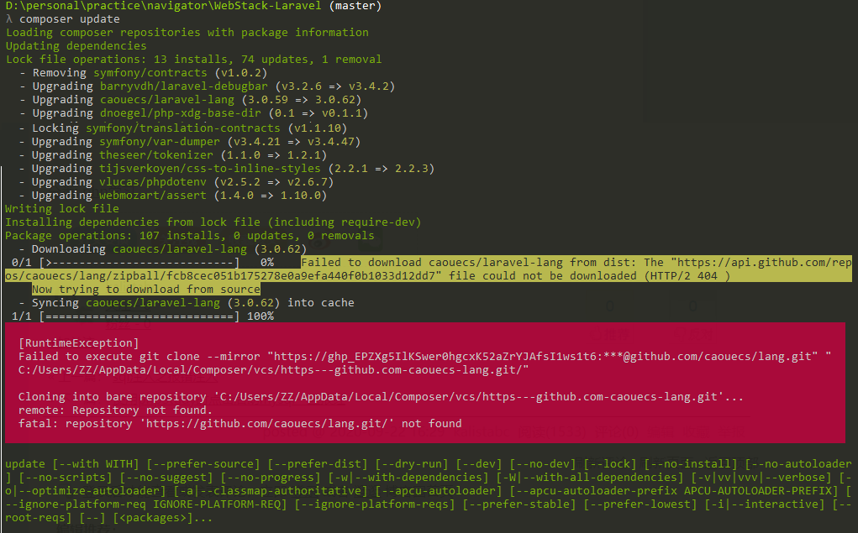
Task: Click the 'remote: Repository not found.' line
Action: [x=115, y=410]
